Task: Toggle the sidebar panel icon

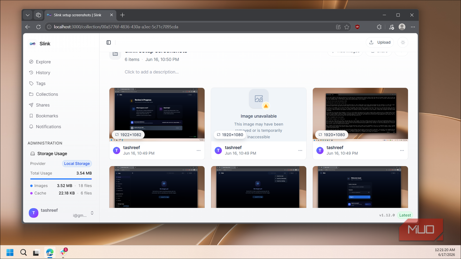Action: pyautogui.click(x=109, y=43)
